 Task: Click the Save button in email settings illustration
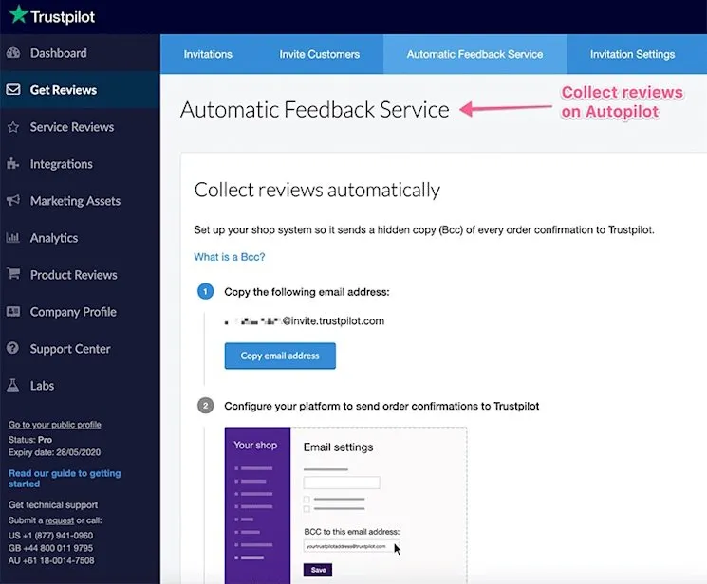[318, 570]
